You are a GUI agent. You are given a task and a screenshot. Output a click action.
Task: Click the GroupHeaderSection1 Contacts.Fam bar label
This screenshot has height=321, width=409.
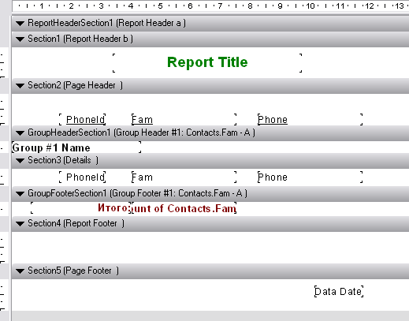coord(141,133)
